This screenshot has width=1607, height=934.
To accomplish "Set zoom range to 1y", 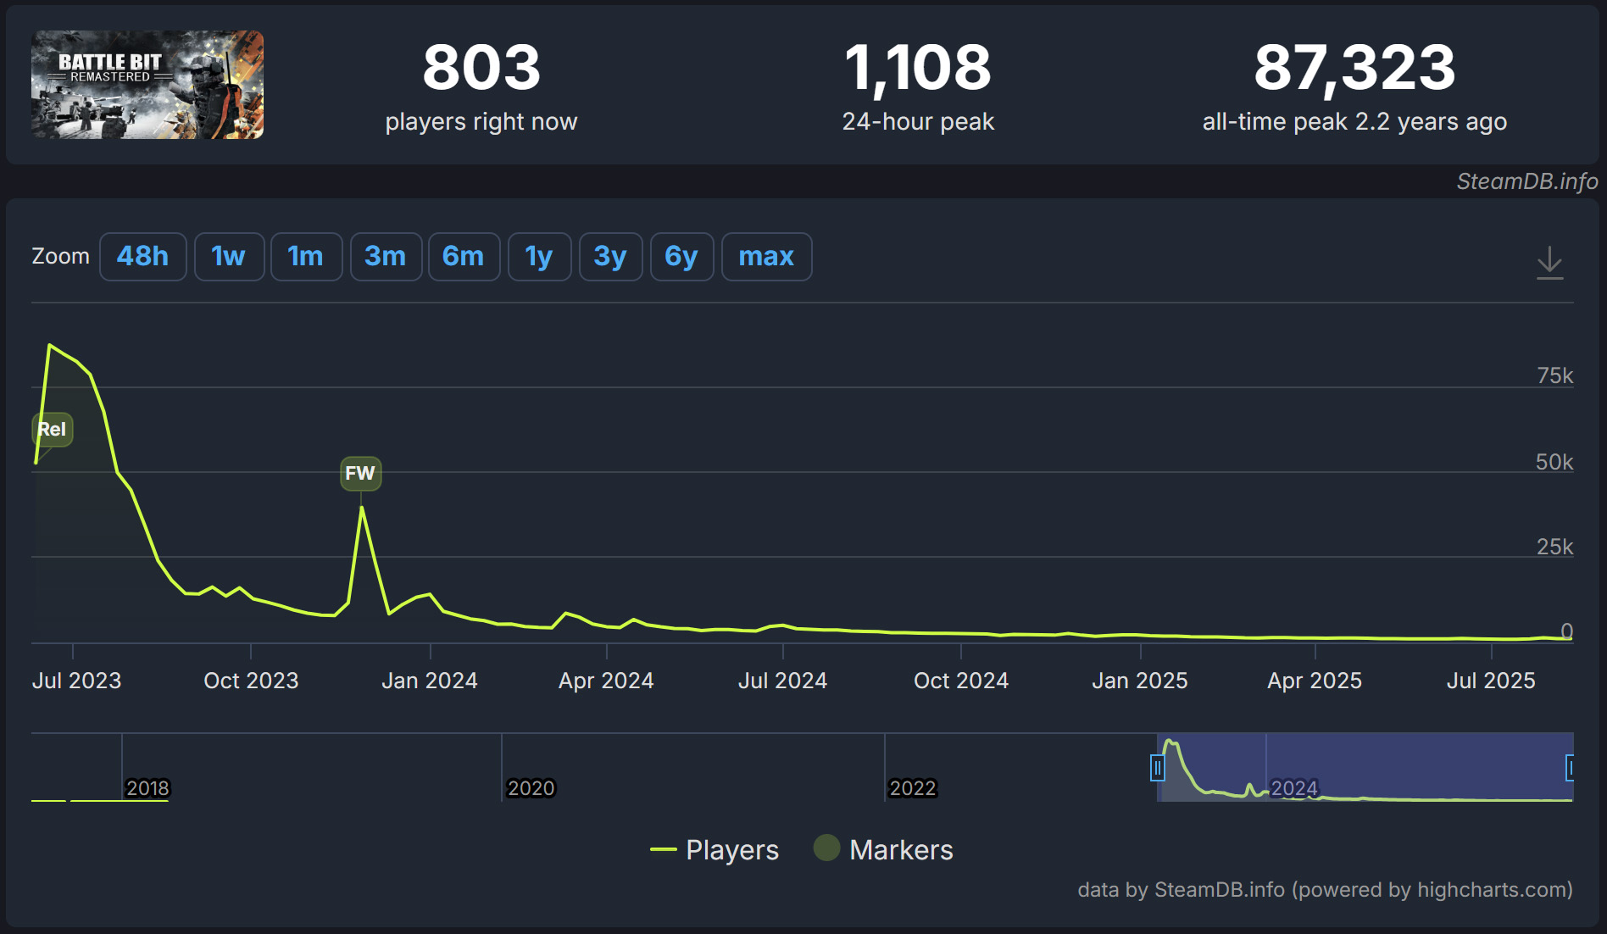I will (x=539, y=256).
